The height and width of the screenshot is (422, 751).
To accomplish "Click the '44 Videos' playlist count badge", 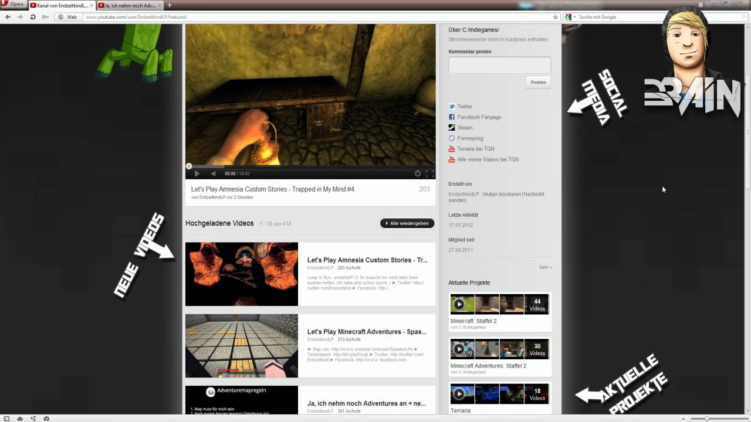I will (x=537, y=305).
